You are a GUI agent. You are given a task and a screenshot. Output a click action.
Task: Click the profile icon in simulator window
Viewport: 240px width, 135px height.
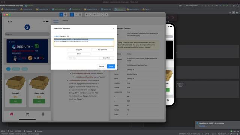(x=168, y=100)
